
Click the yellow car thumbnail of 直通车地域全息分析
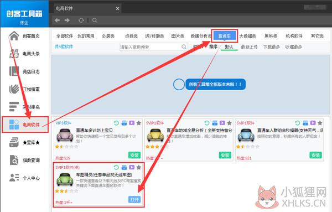155,135
